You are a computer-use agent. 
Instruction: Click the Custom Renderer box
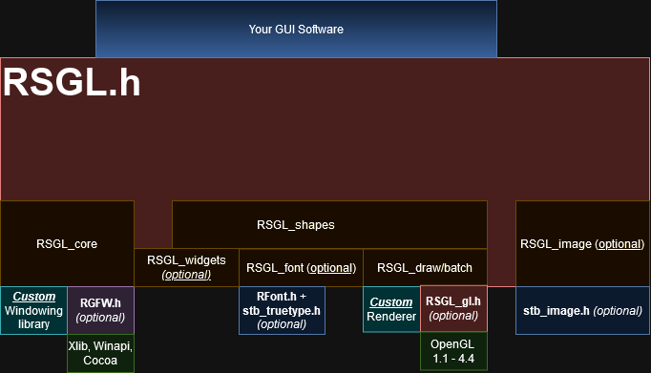391,309
